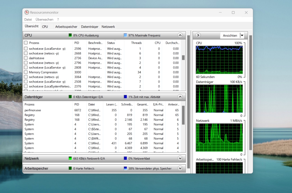Enable the Memory Compression checkbox
The height and width of the screenshot is (193, 292).
26,72
